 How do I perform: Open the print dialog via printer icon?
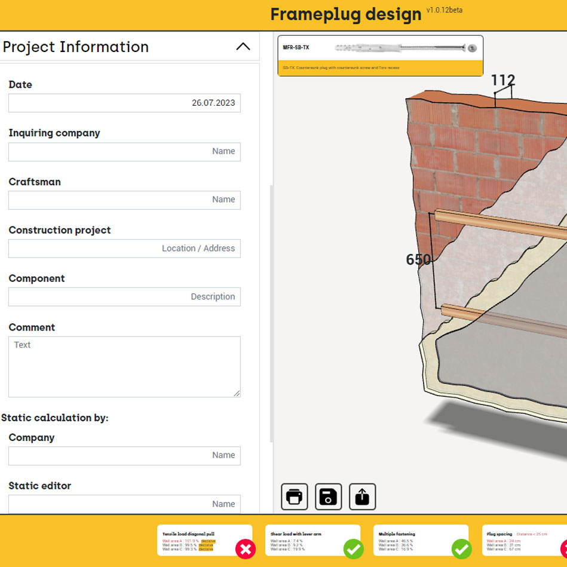[294, 496]
